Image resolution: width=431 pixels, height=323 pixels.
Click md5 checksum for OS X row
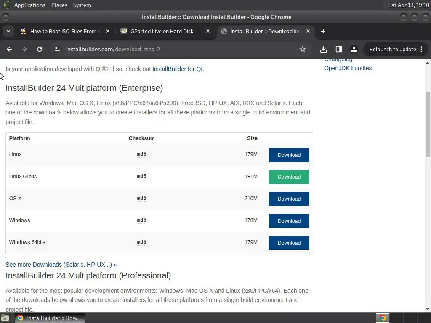[x=141, y=198]
